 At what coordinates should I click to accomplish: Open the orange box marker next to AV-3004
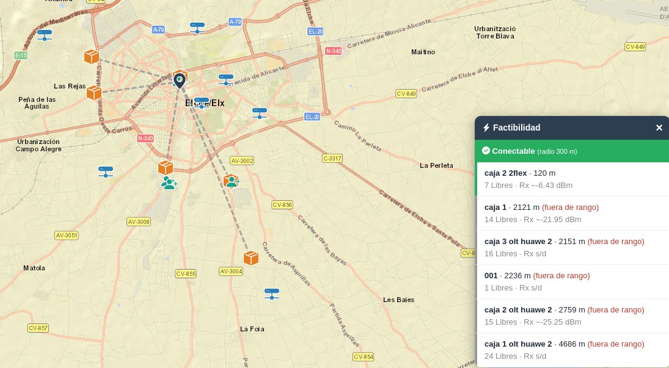pyautogui.click(x=251, y=258)
